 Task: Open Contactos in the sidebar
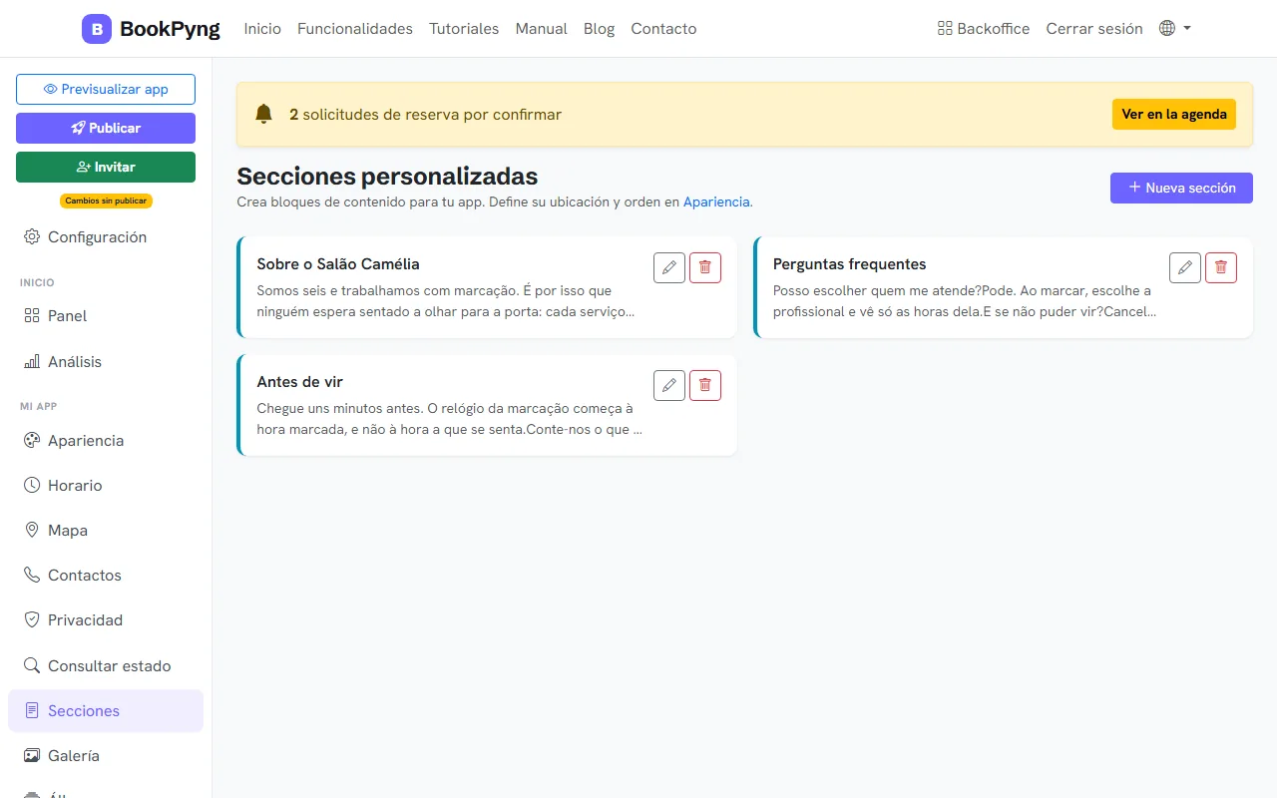tap(106, 576)
